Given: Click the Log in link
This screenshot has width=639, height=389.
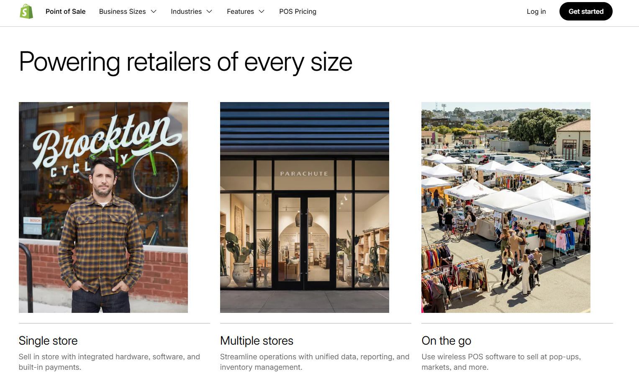Looking at the screenshot, I should 536,11.
